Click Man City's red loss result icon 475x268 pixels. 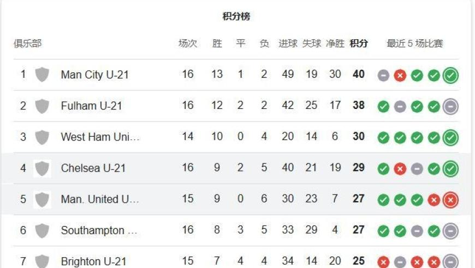[x=400, y=75]
